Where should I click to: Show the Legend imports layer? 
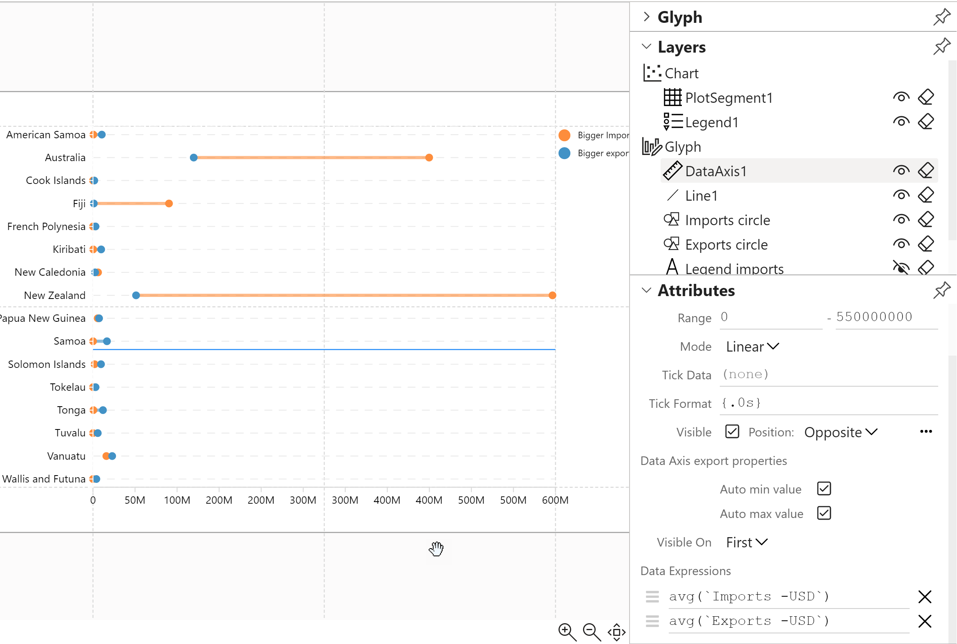tap(901, 267)
